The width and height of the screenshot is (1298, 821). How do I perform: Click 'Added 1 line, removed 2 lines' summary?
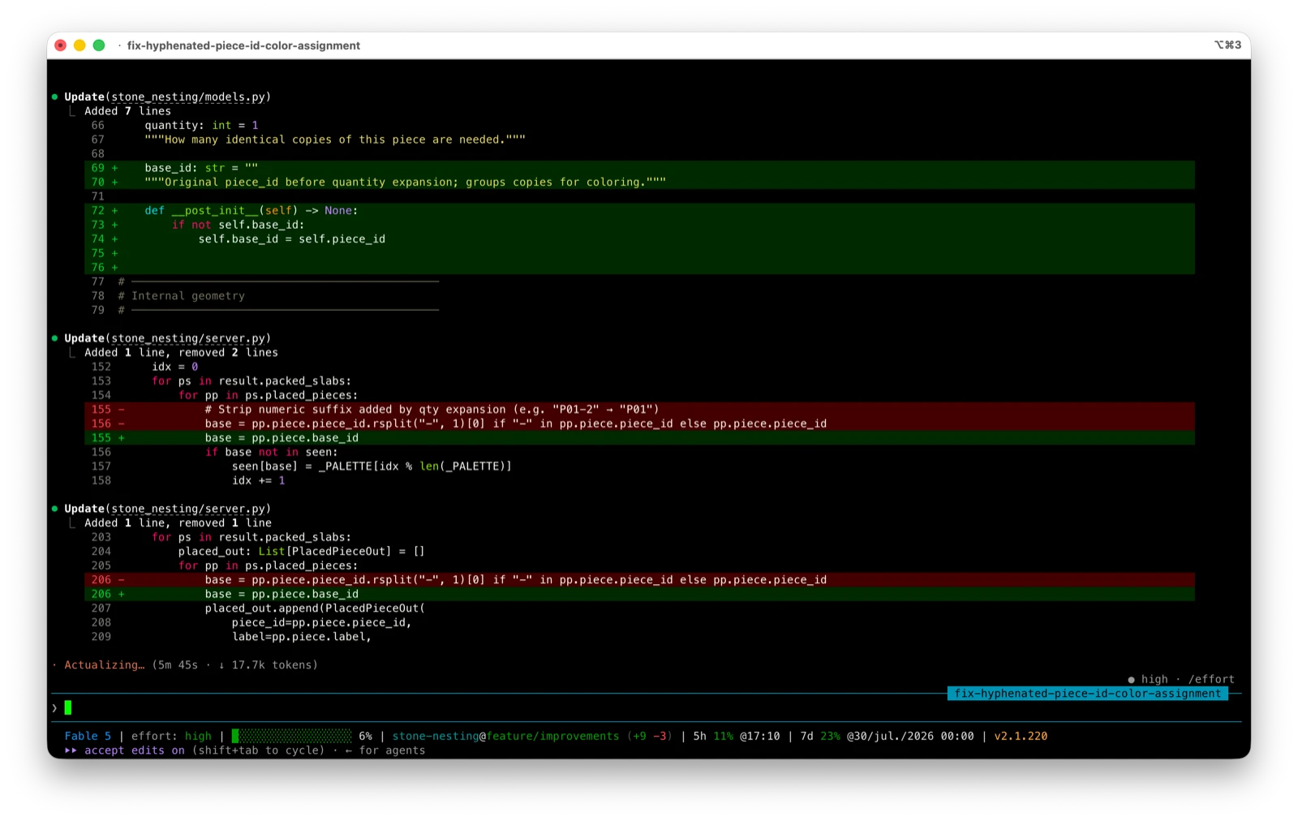coord(181,353)
